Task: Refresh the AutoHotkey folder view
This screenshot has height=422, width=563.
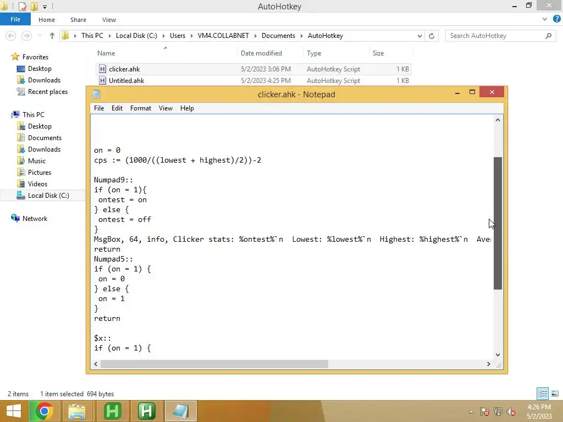Action: point(432,36)
